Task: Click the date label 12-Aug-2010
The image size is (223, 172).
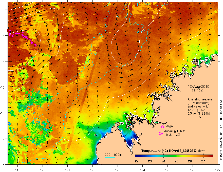Action: click(198, 87)
